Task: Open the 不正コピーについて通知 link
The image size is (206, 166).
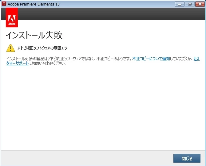Action: coord(151,59)
